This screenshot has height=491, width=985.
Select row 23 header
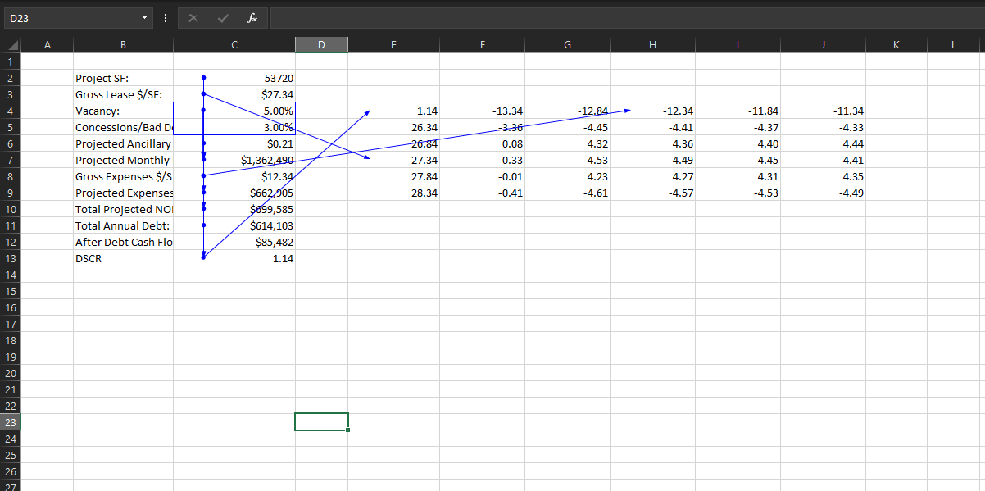pyautogui.click(x=10, y=422)
